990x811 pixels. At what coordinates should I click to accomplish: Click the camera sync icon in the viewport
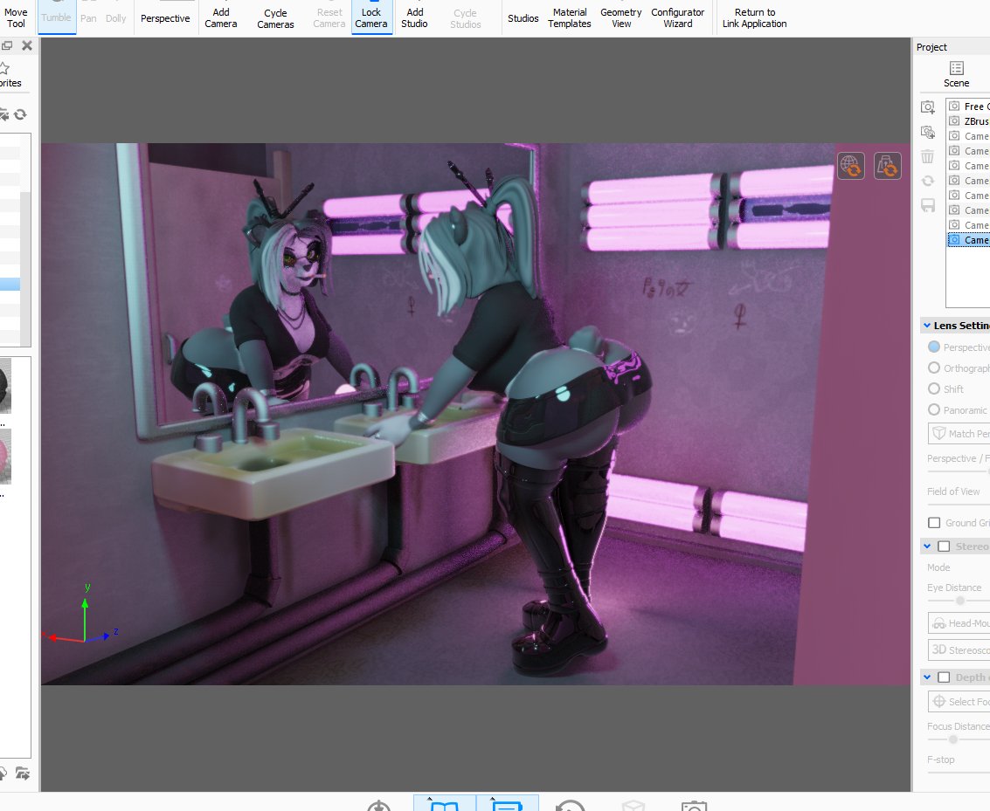click(888, 165)
